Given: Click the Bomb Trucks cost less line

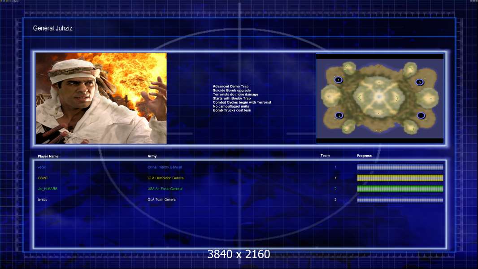Looking at the screenshot, I should pyautogui.click(x=232, y=110).
